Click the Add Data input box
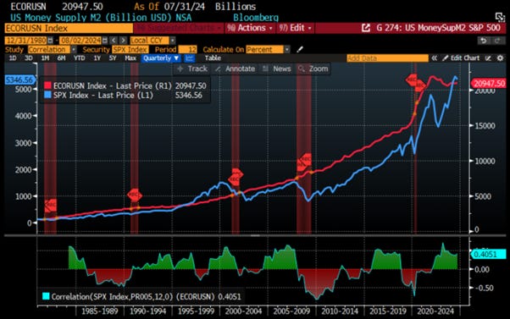The width and height of the screenshot is (510, 319). coord(387,58)
